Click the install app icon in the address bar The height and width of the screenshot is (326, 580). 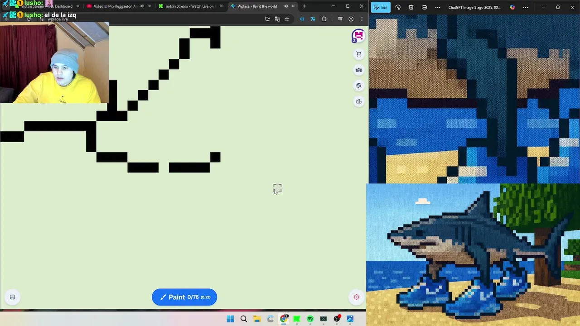pos(267,19)
